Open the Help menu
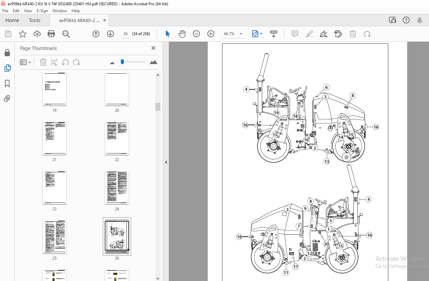Screen dimensions: 429x281 (x=76, y=11)
